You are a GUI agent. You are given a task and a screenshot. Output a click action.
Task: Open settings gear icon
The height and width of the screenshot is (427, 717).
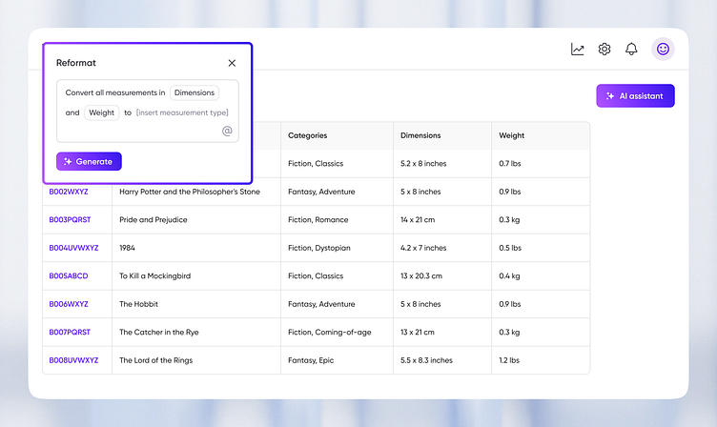(604, 50)
